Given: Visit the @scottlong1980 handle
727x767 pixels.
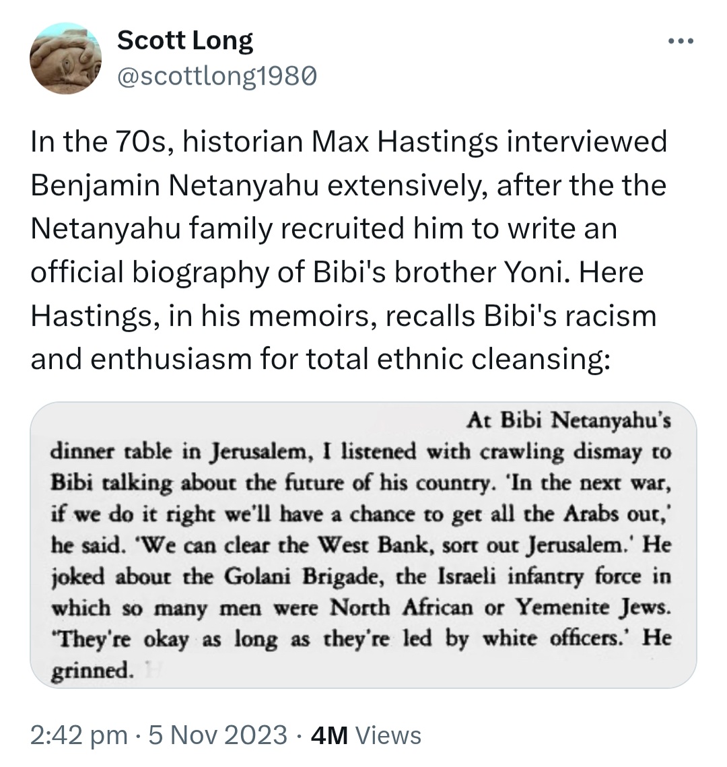Looking at the screenshot, I should tap(217, 76).
